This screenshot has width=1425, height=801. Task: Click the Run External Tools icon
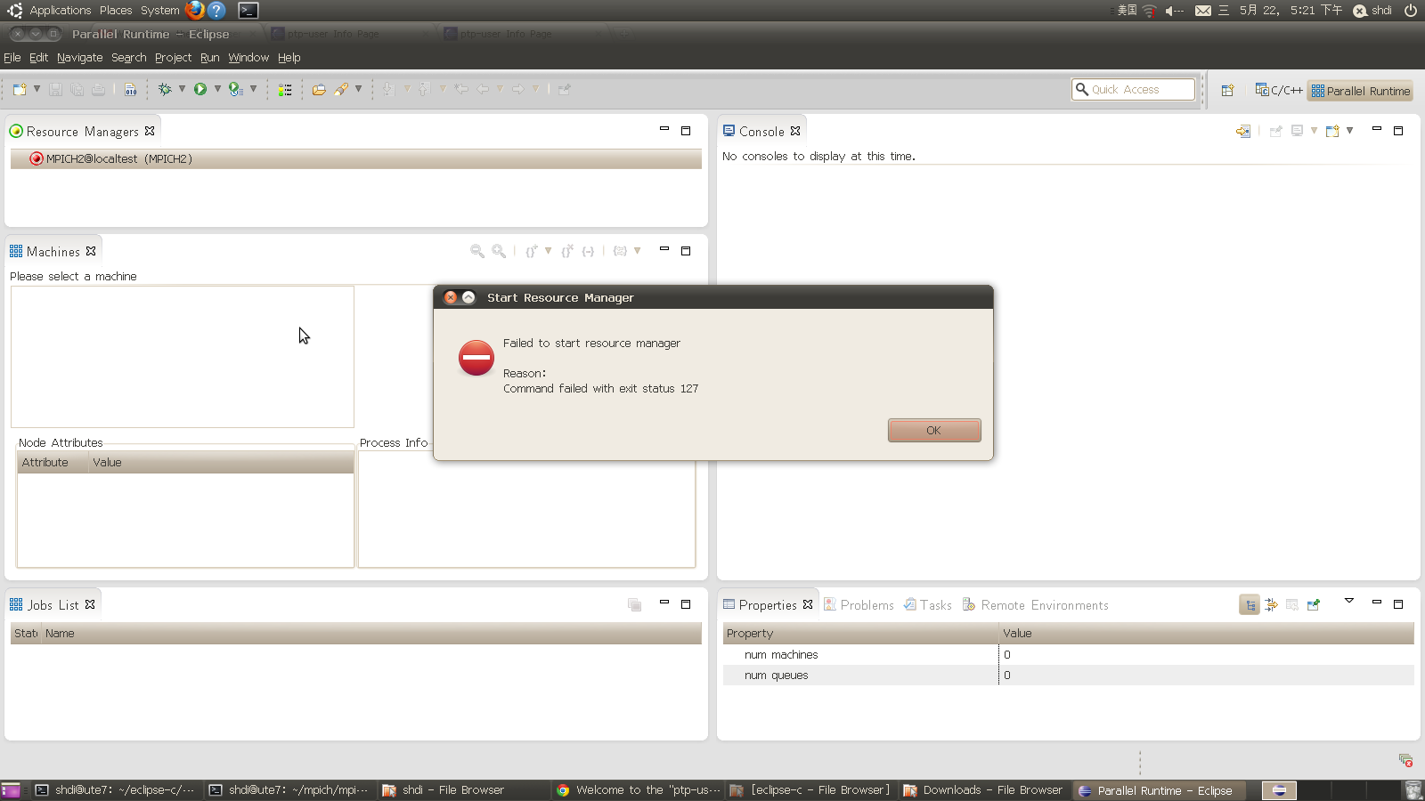(236, 89)
